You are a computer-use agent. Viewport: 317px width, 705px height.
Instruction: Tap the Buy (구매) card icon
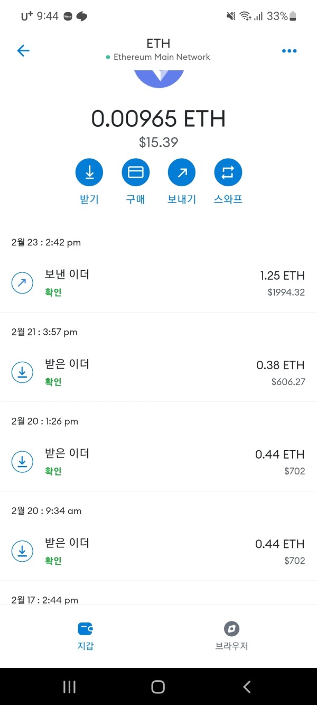coord(136,172)
